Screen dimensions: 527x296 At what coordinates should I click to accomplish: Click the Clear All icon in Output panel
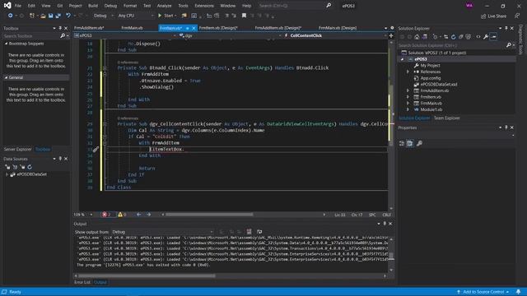[249, 232]
